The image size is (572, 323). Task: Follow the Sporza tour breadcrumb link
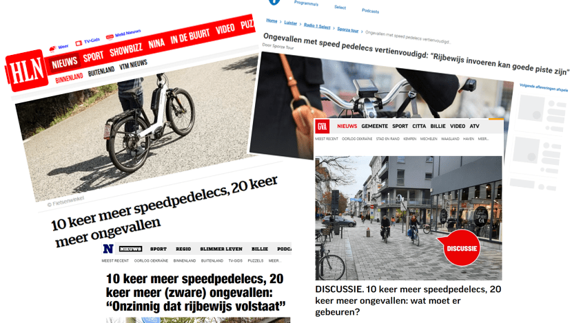pyautogui.click(x=347, y=30)
